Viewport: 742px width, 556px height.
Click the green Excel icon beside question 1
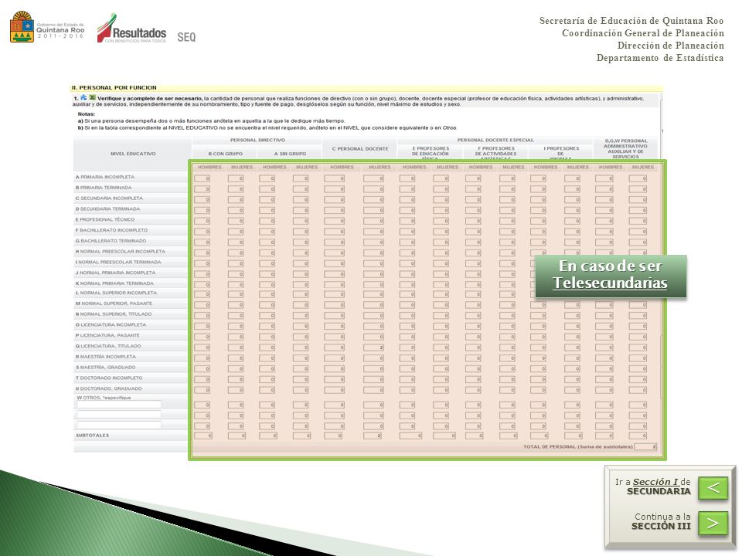click(92, 97)
